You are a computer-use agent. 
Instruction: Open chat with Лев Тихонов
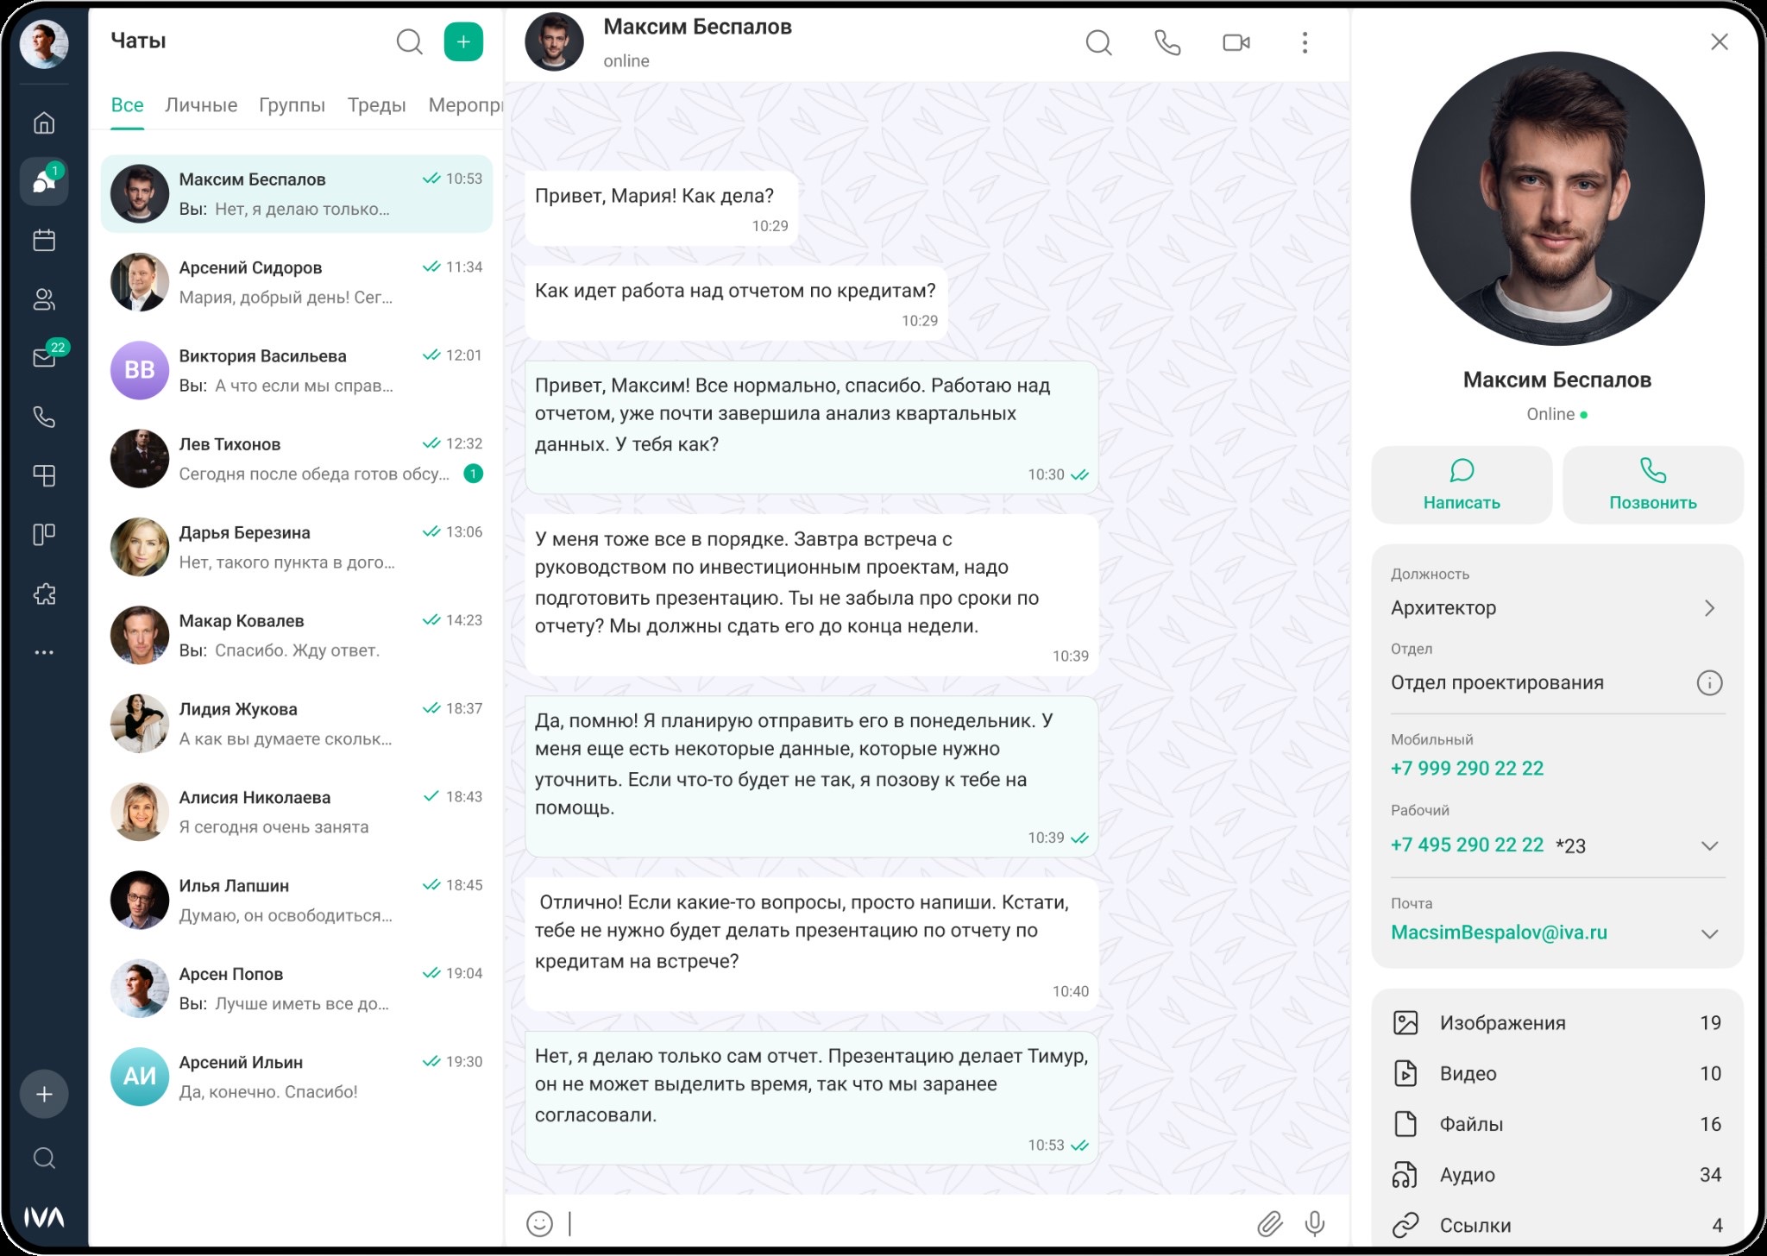[x=296, y=459]
